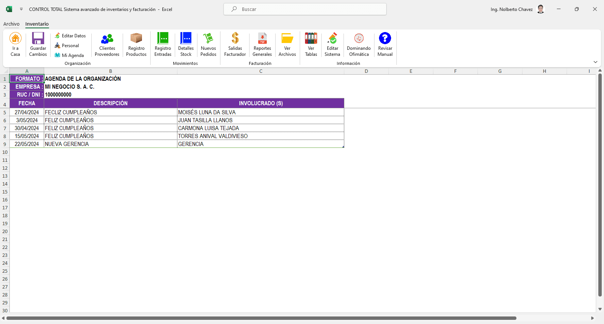
Task: Save changes with Guardar Cambios
Action: (38, 44)
